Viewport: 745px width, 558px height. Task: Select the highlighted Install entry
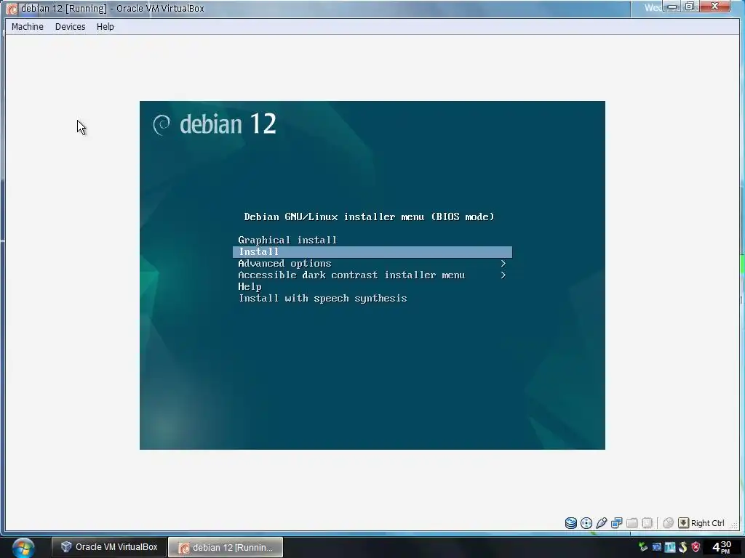[x=372, y=252]
